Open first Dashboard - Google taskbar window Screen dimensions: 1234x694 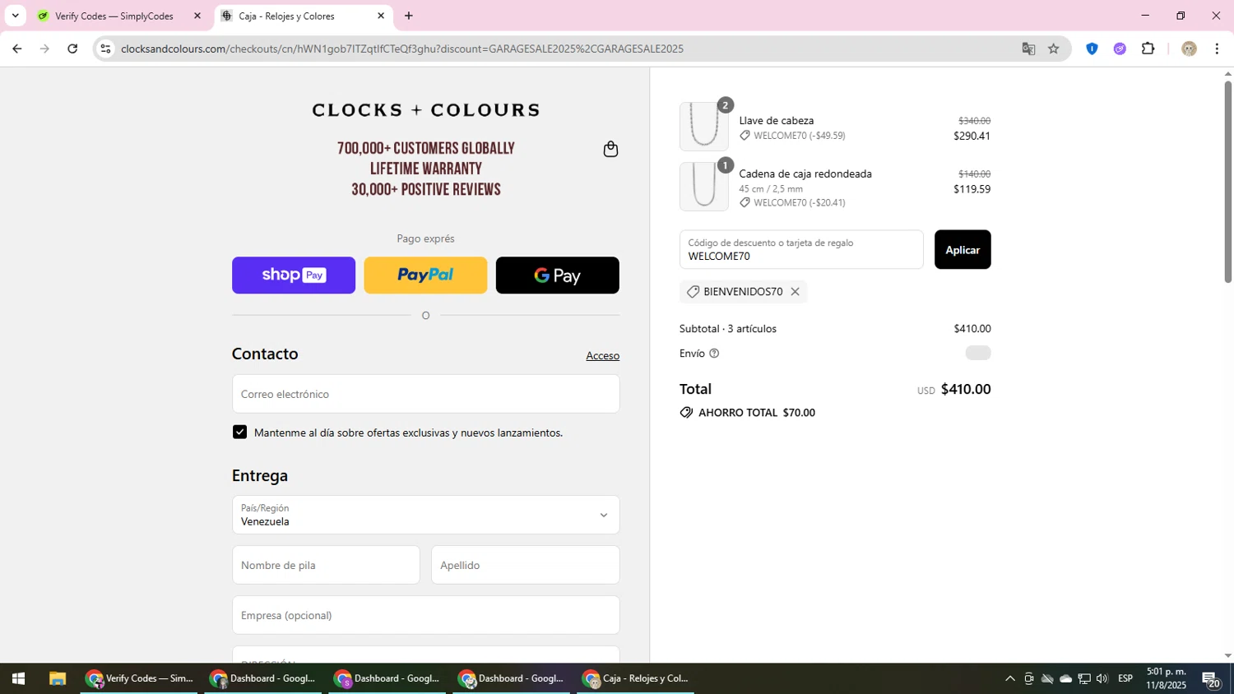point(263,678)
